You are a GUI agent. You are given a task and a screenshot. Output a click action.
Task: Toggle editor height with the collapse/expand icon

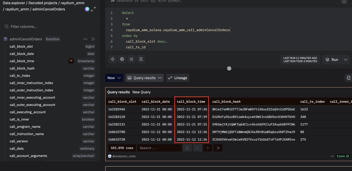pyautogui.click(x=113, y=59)
